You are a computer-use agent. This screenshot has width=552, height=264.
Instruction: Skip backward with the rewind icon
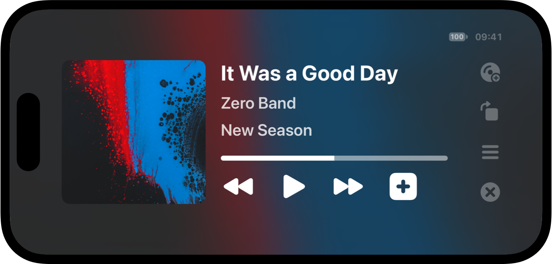coord(238,187)
